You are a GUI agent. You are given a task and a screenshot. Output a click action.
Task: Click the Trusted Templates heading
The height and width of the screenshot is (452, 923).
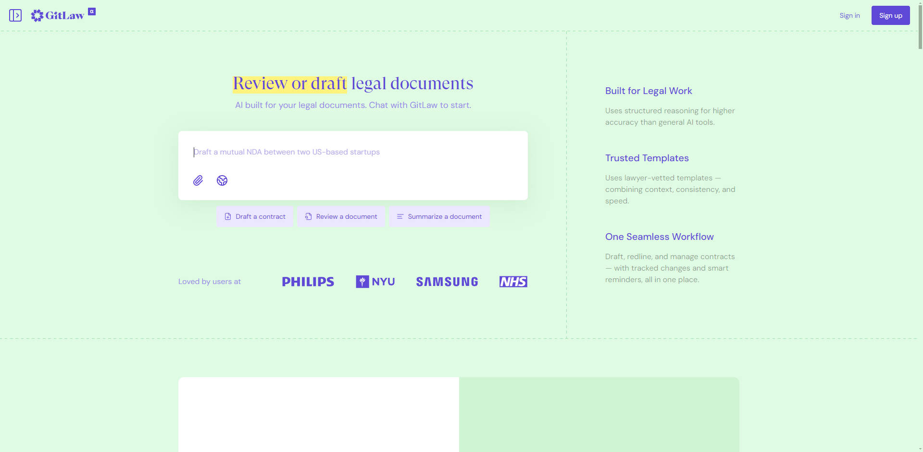coord(647,158)
